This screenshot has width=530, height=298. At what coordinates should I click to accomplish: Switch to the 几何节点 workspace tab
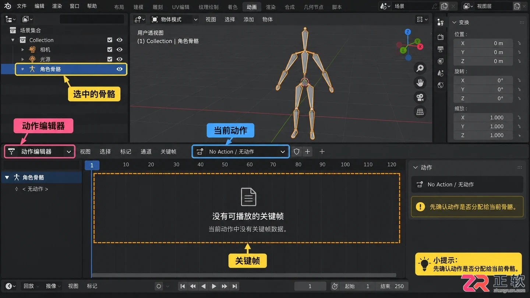coord(314,7)
